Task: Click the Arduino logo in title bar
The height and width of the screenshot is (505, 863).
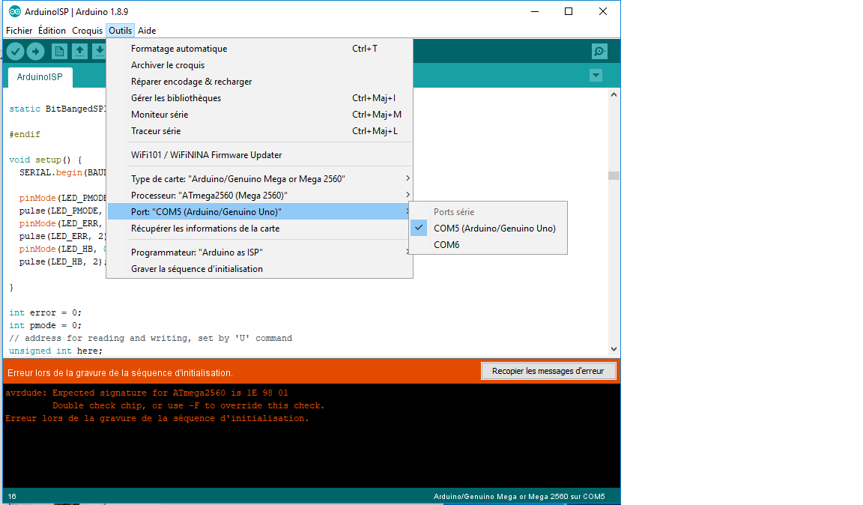Action: point(15,11)
